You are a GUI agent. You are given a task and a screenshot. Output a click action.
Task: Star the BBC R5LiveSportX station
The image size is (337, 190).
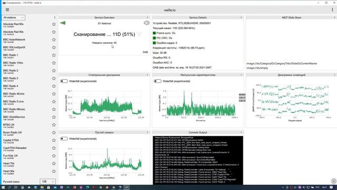pyautogui.click(x=54, y=47)
